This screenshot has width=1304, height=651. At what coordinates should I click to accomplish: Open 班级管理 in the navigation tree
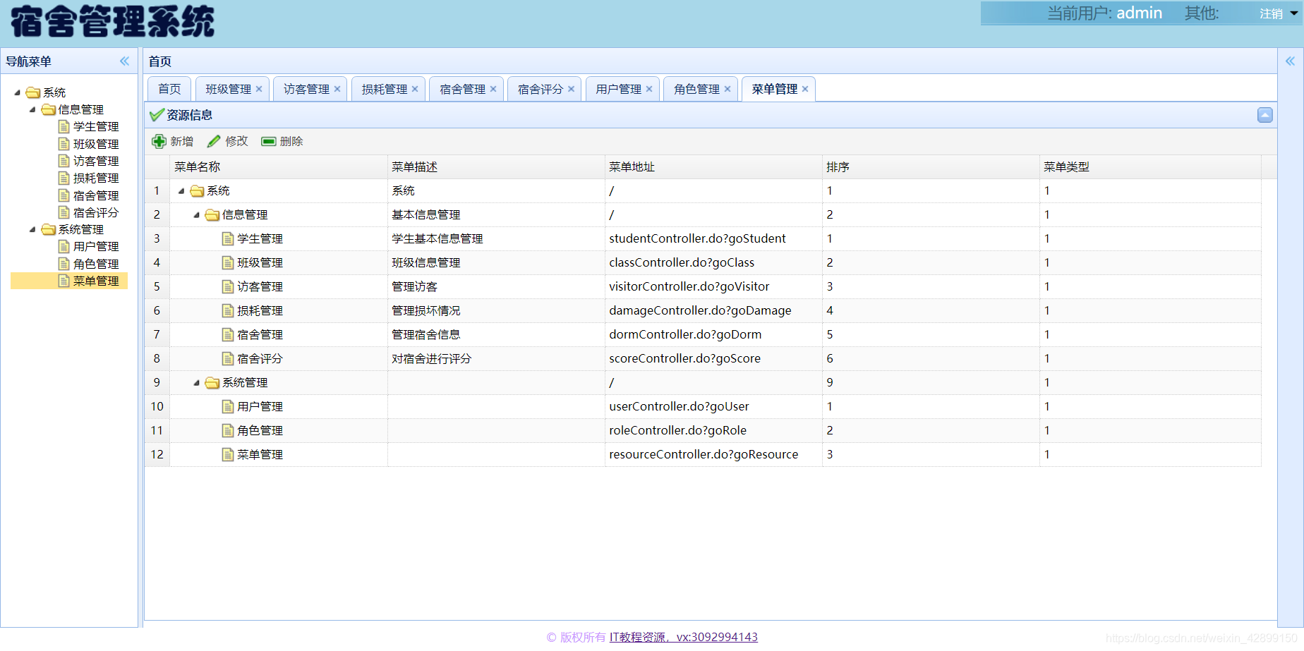96,144
